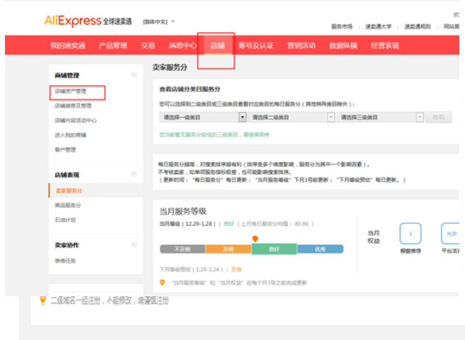Open 商品服务分 in the sidebar
The image size is (465, 340).
pyautogui.click(x=68, y=205)
